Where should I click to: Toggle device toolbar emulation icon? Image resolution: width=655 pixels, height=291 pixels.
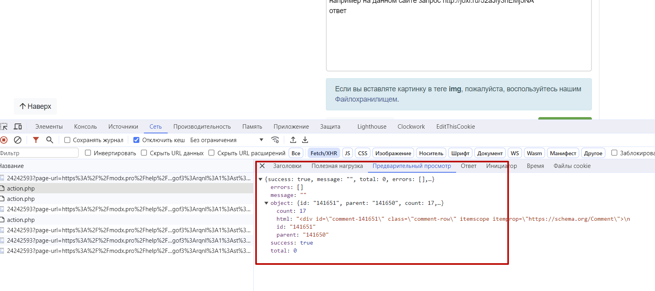click(18, 127)
